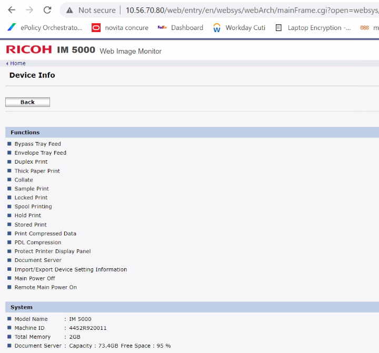Click the Total Memory value 2GB
Image resolution: width=379 pixels, height=353 pixels.
(75, 337)
